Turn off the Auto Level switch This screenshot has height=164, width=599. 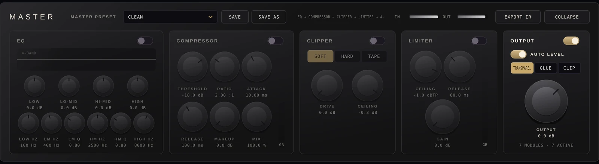pyautogui.click(x=519, y=54)
